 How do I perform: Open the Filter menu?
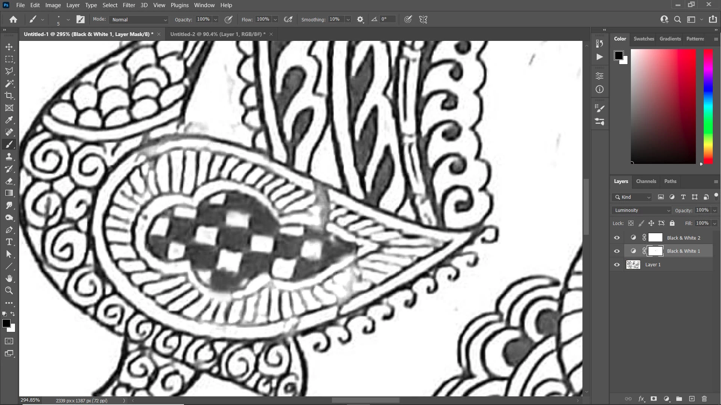tap(128, 5)
